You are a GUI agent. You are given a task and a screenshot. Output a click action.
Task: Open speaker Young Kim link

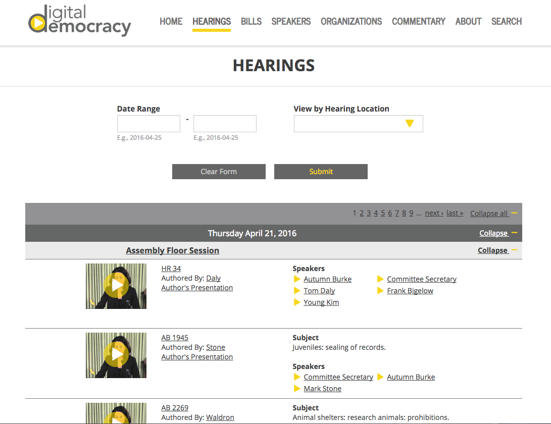click(321, 302)
